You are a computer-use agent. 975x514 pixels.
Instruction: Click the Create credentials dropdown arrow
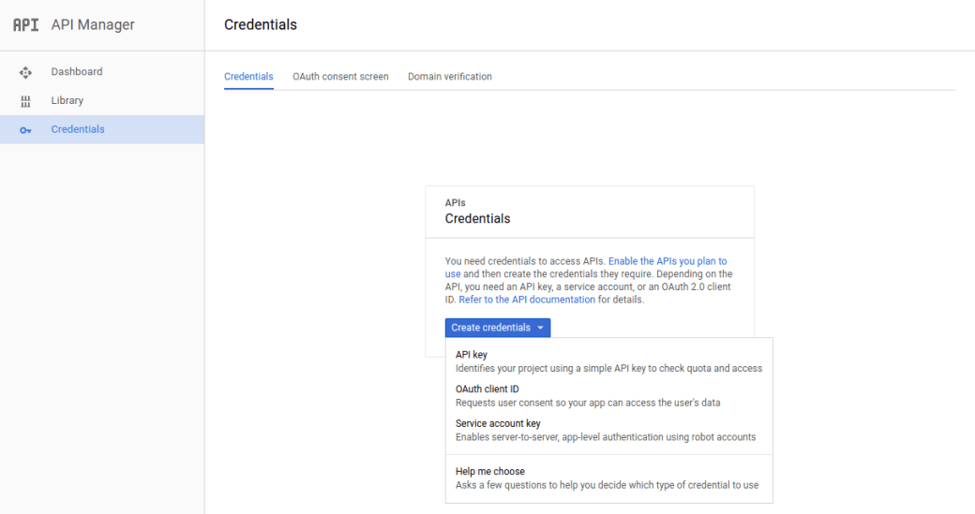[x=540, y=328]
